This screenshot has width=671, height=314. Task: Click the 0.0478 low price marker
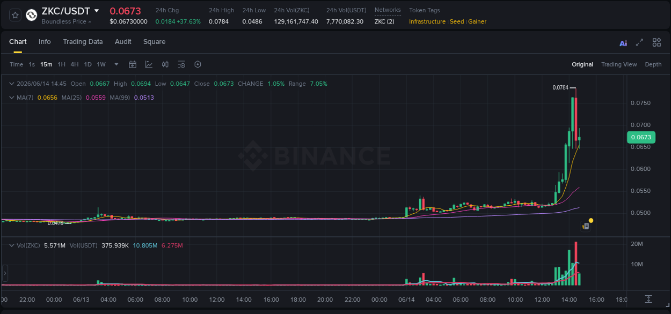coord(55,223)
